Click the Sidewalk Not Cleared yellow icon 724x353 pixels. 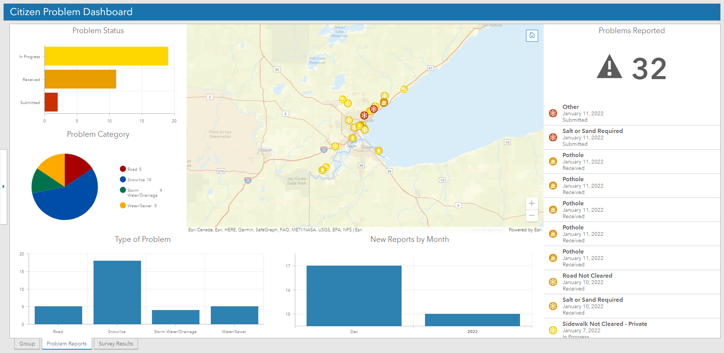tap(553, 330)
